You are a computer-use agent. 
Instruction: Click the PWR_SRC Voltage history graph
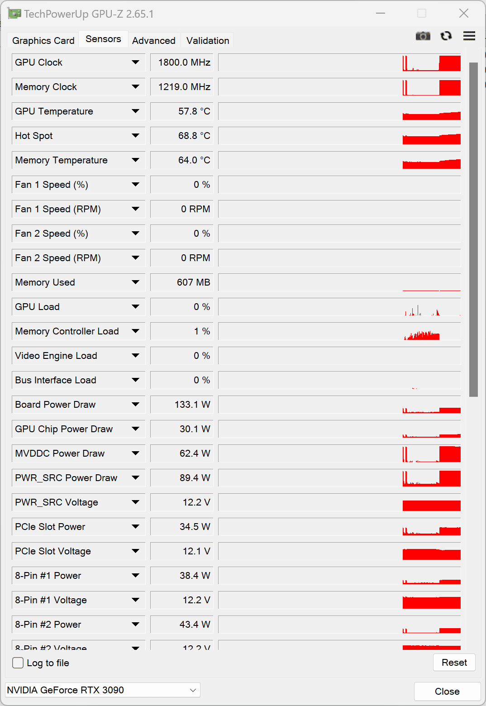(x=339, y=502)
